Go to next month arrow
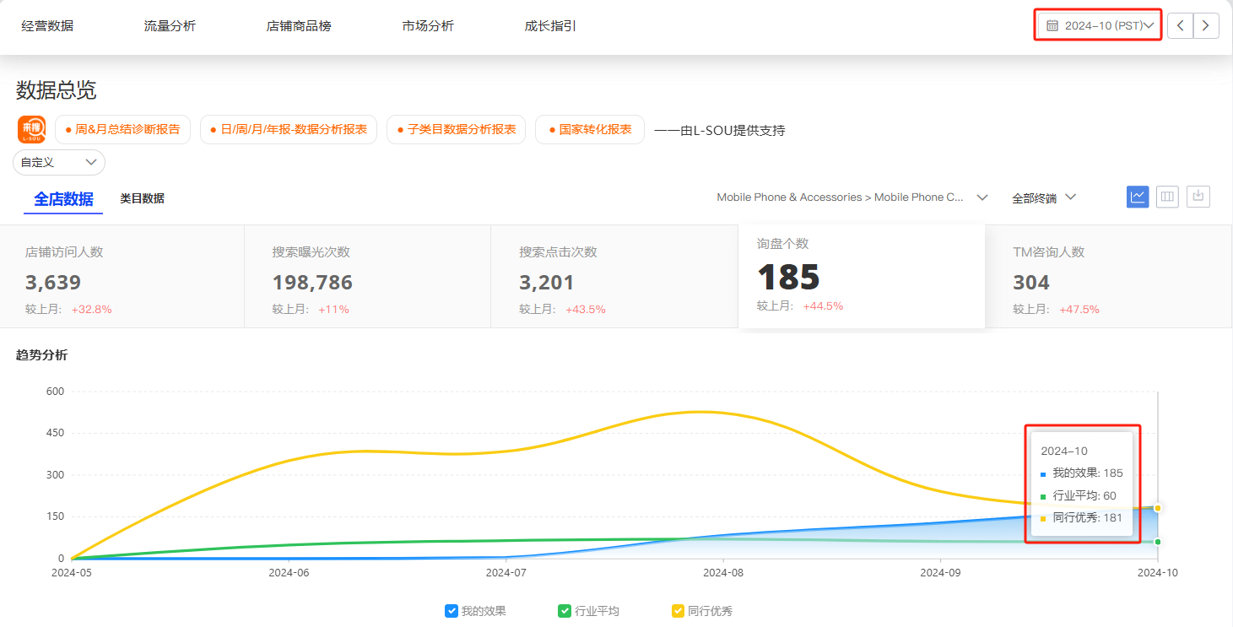Viewport: 1233px width, 627px height. pos(1206,25)
